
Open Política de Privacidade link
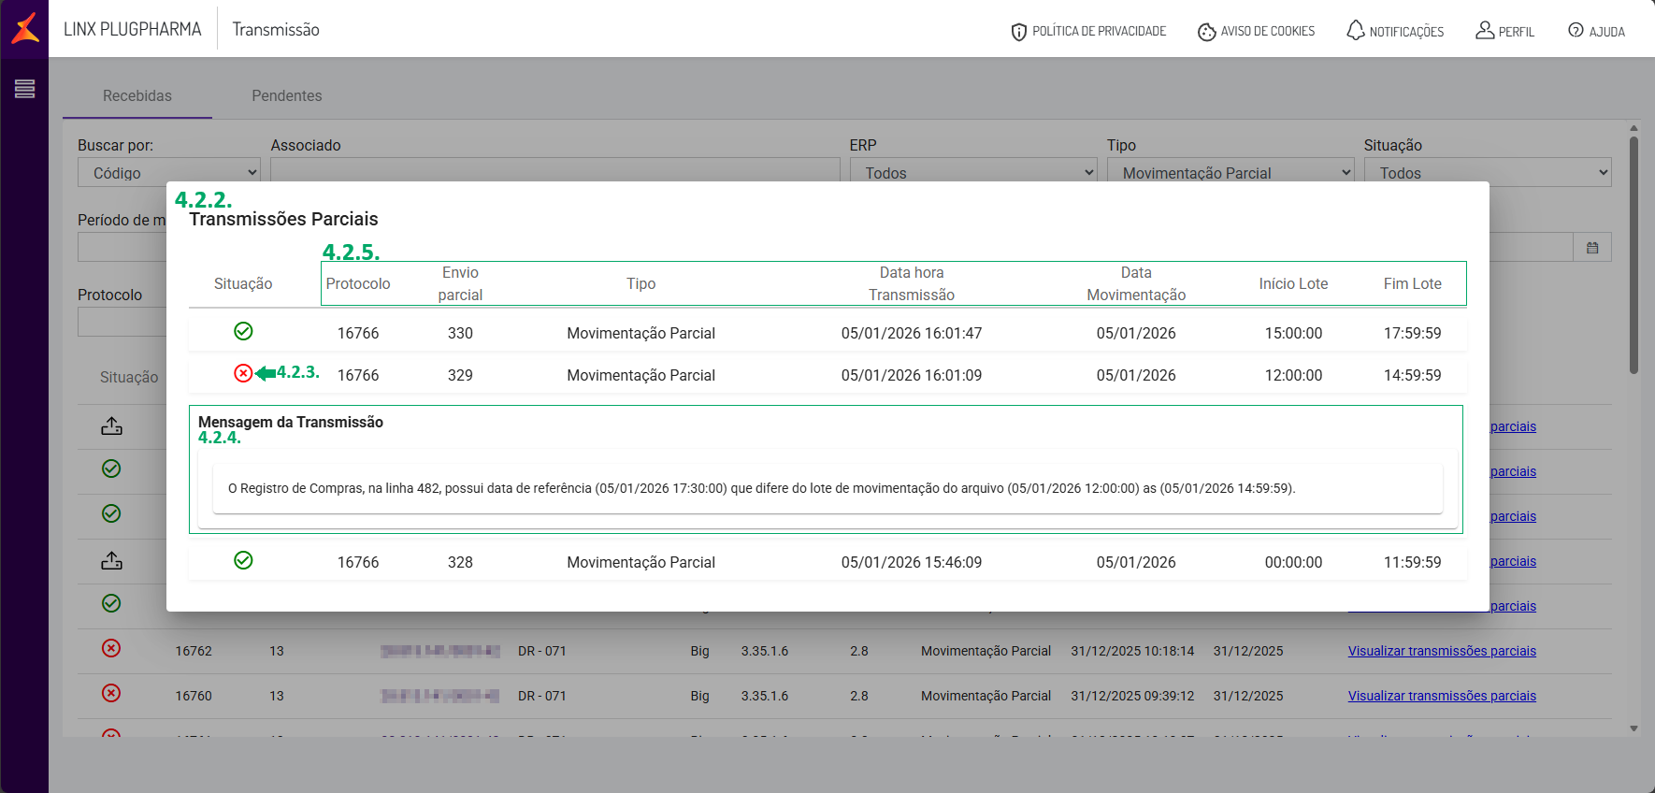[x=1088, y=31]
